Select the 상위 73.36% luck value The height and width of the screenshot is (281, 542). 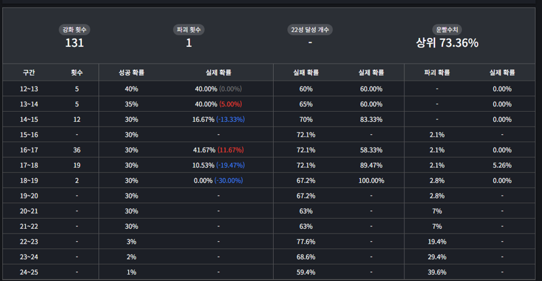pyautogui.click(x=447, y=43)
